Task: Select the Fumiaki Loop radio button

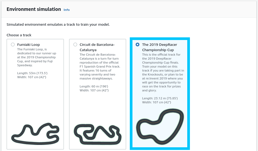Action: [13, 45]
